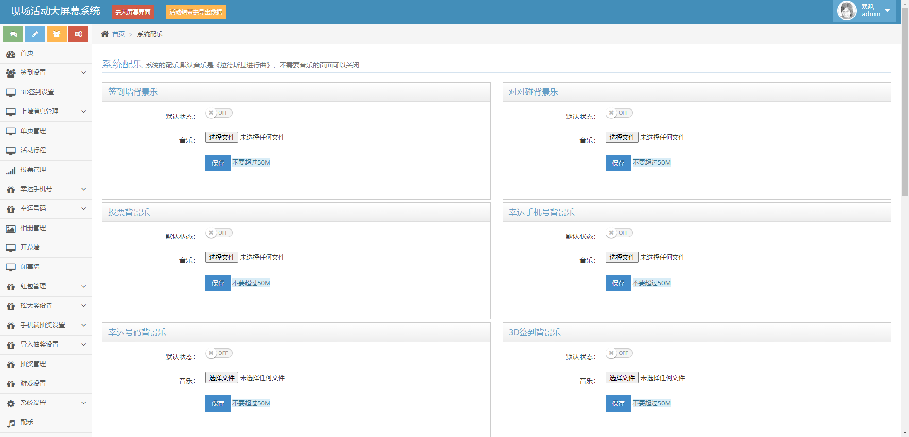The height and width of the screenshot is (437, 909).
Task: Click the red 去大屏幕界面 button
Action: tap(133, 12)
